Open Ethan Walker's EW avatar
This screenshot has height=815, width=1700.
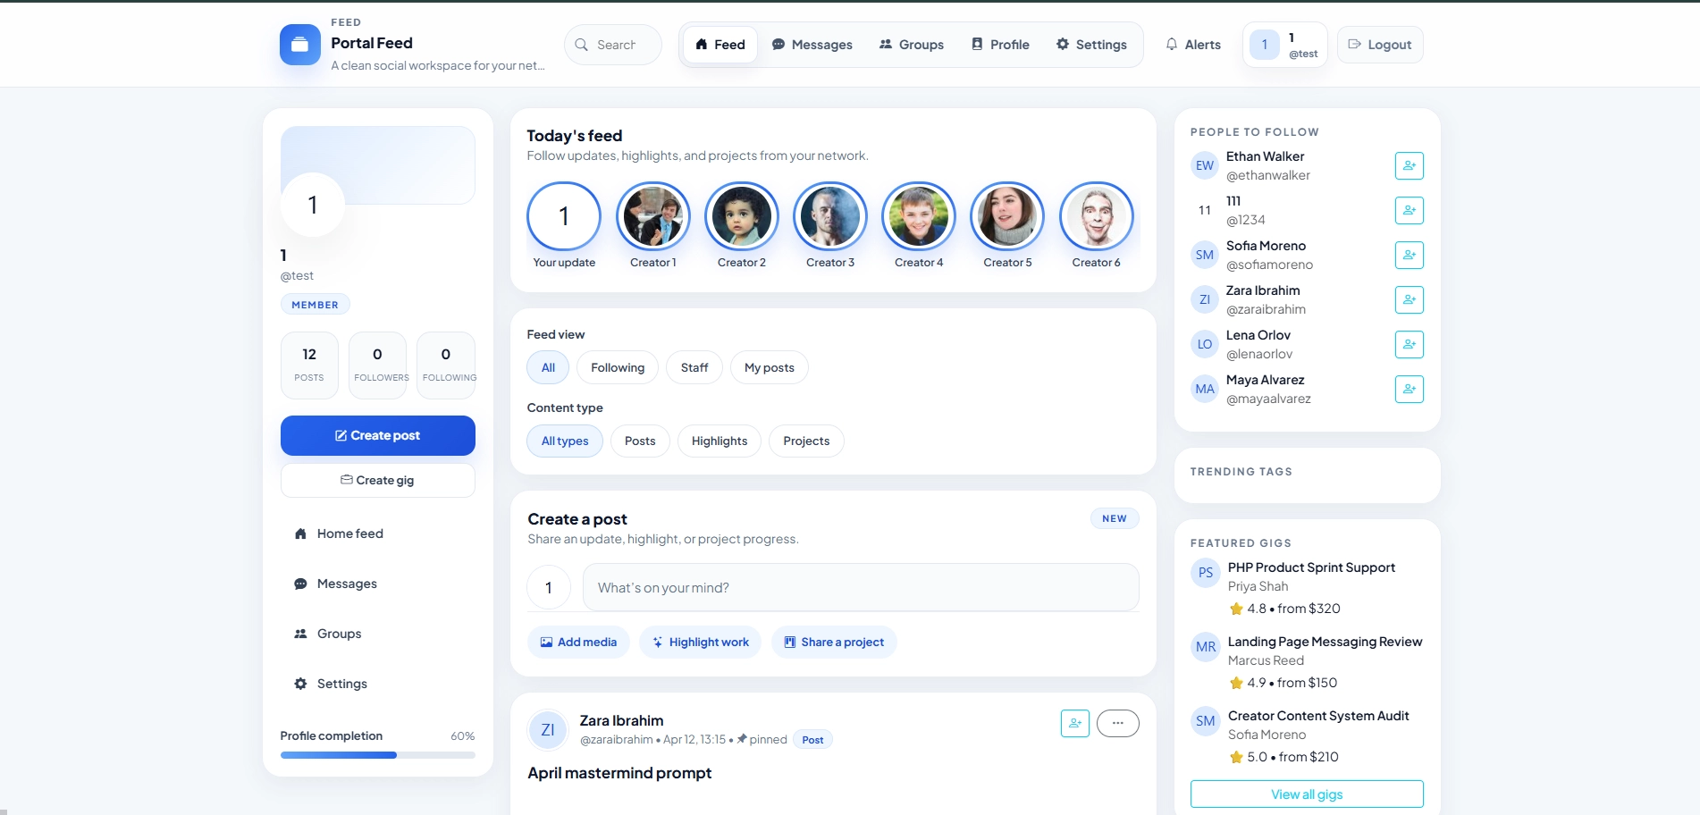[1205, 165]
